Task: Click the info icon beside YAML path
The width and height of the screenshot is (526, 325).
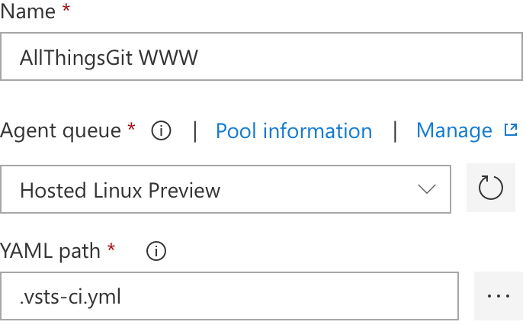Action: tap(156, 251)
